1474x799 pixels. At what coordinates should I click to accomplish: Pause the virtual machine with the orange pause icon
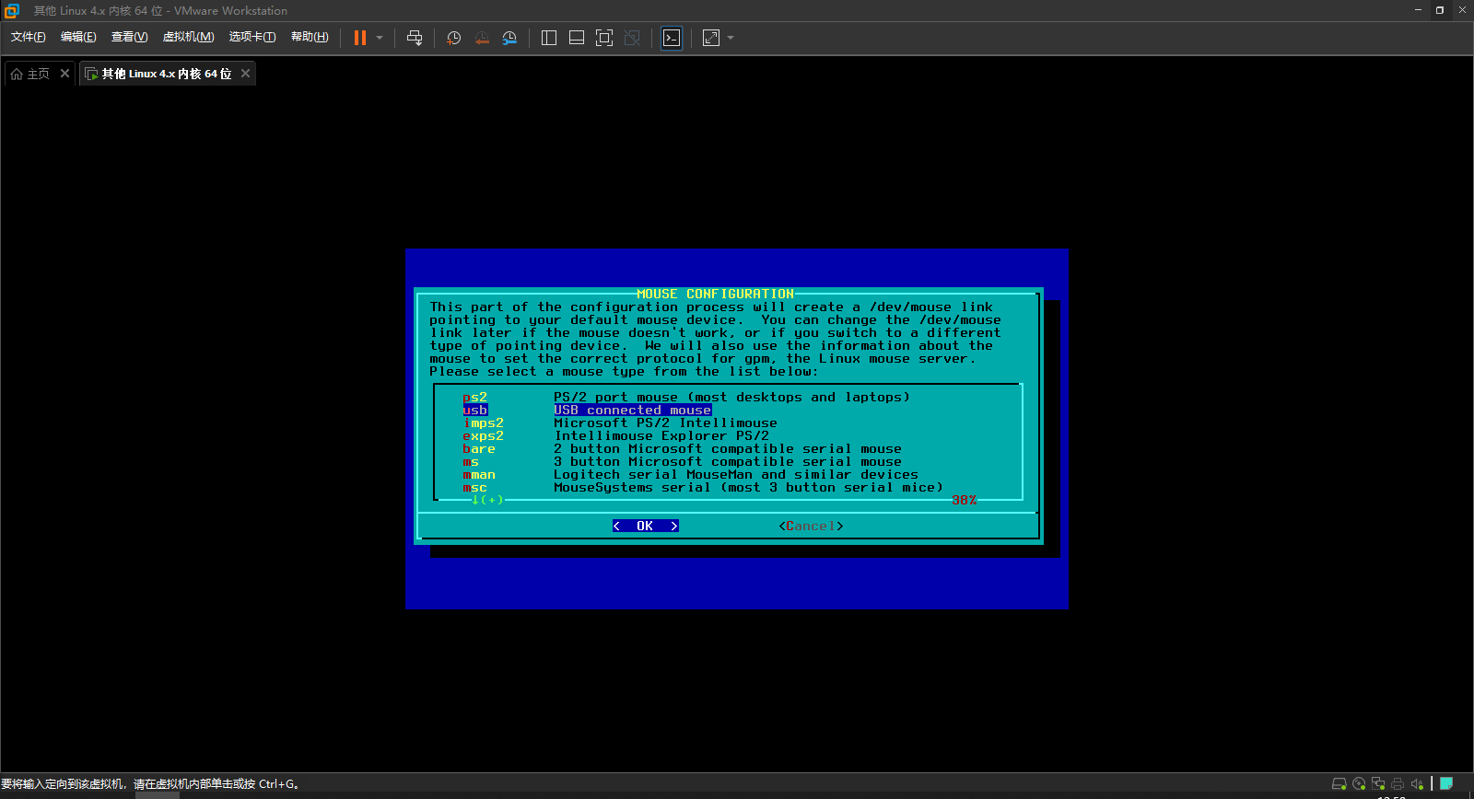click(x=360, y=38)
